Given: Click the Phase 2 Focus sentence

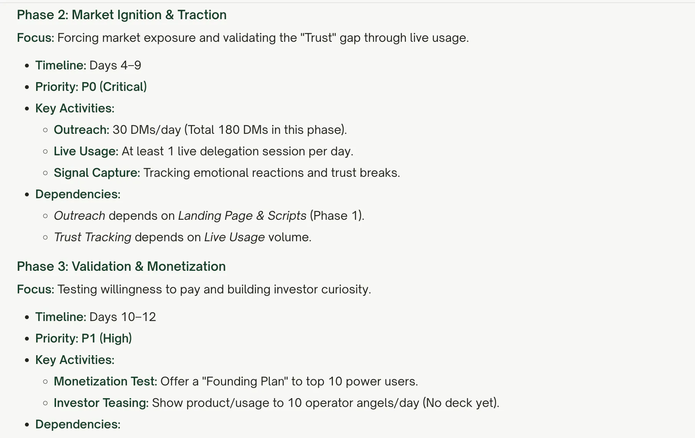Looking at the screenshot, I should (243, 38).
